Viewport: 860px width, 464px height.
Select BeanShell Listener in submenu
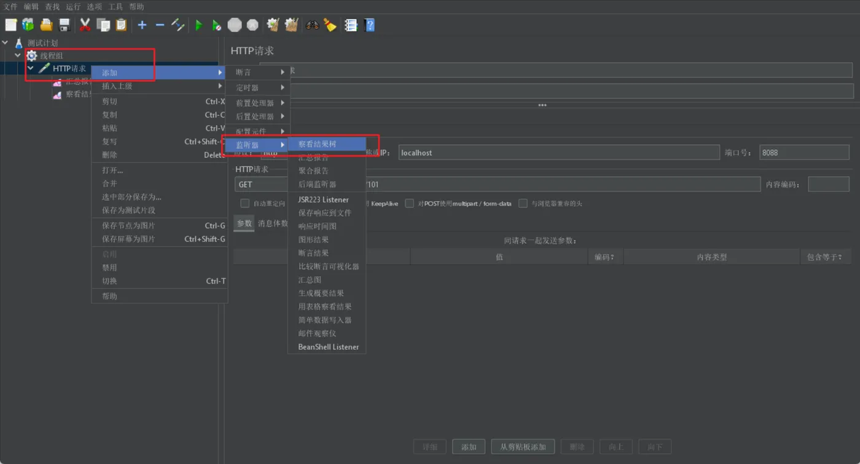tap(327, 347)
